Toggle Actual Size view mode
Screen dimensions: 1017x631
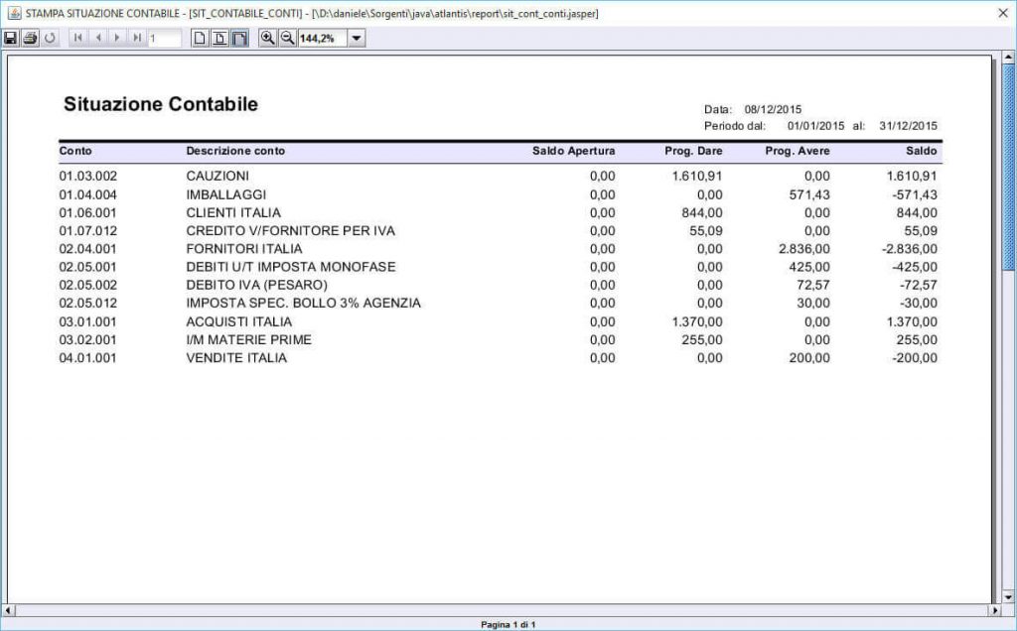pyautogui.click(x=199, y=38)
